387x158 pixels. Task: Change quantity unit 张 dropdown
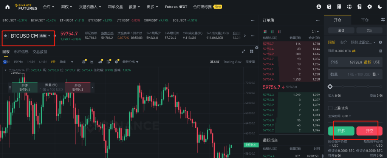click(x=376, y=74)
